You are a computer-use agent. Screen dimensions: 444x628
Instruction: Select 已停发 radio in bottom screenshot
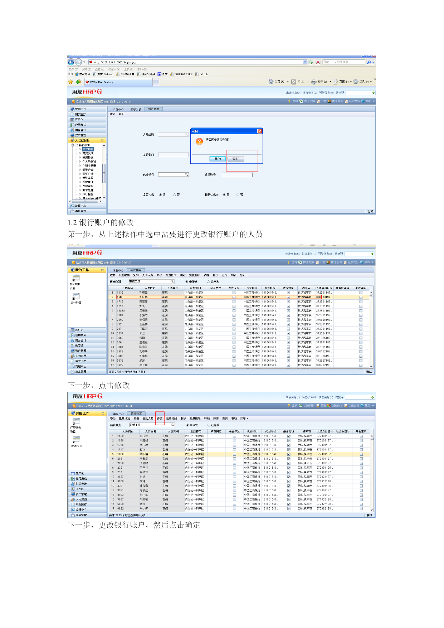coord(209,425)
